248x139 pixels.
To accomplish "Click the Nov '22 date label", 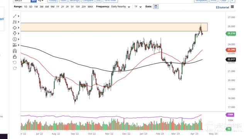I will coord(109,134).
